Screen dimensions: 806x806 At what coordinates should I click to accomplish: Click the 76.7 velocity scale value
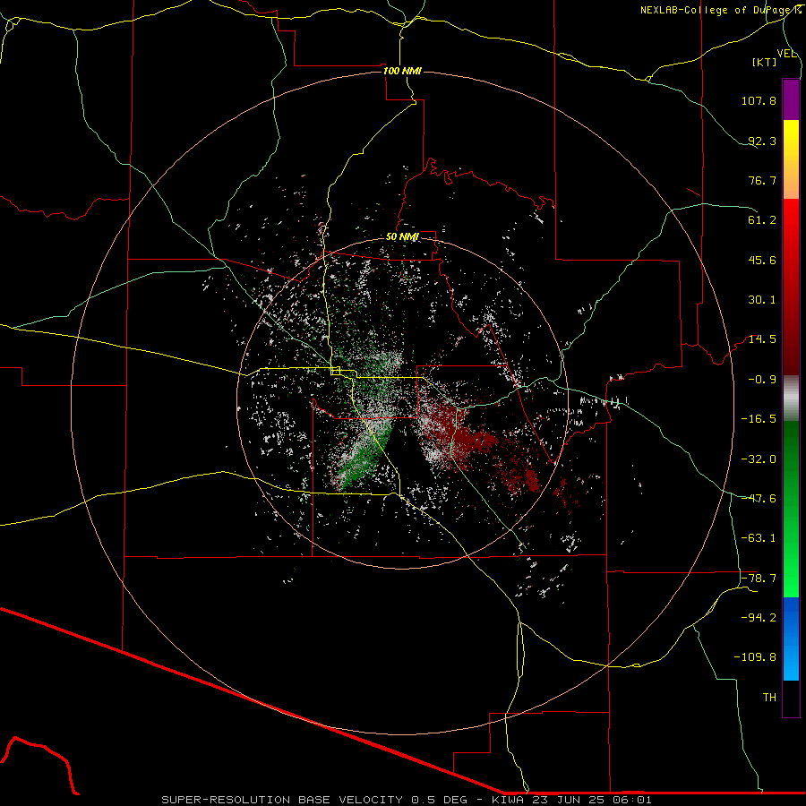click(762, 180)
